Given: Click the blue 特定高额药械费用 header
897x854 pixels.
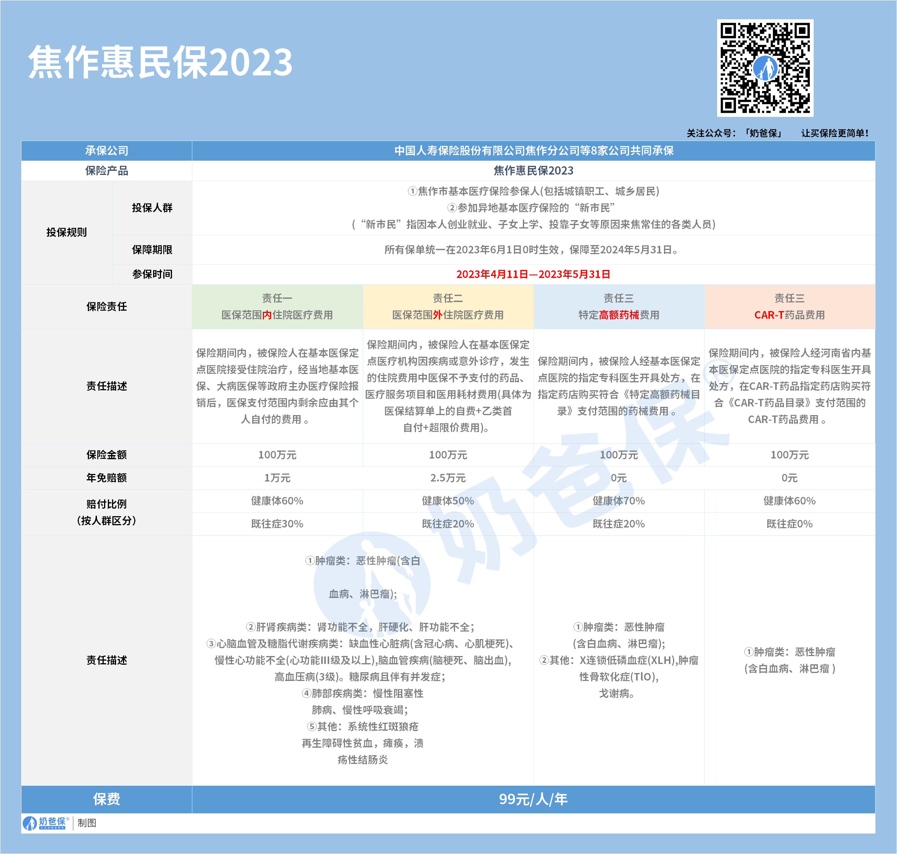Looking at the screenshot, I should [619, 307].
